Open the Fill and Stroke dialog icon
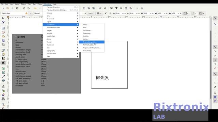 coord(111,8)
